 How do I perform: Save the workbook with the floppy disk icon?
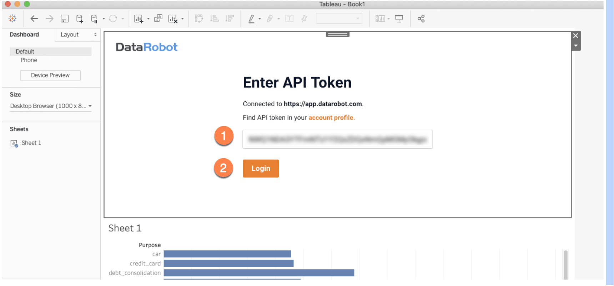[x=65, y=19]
